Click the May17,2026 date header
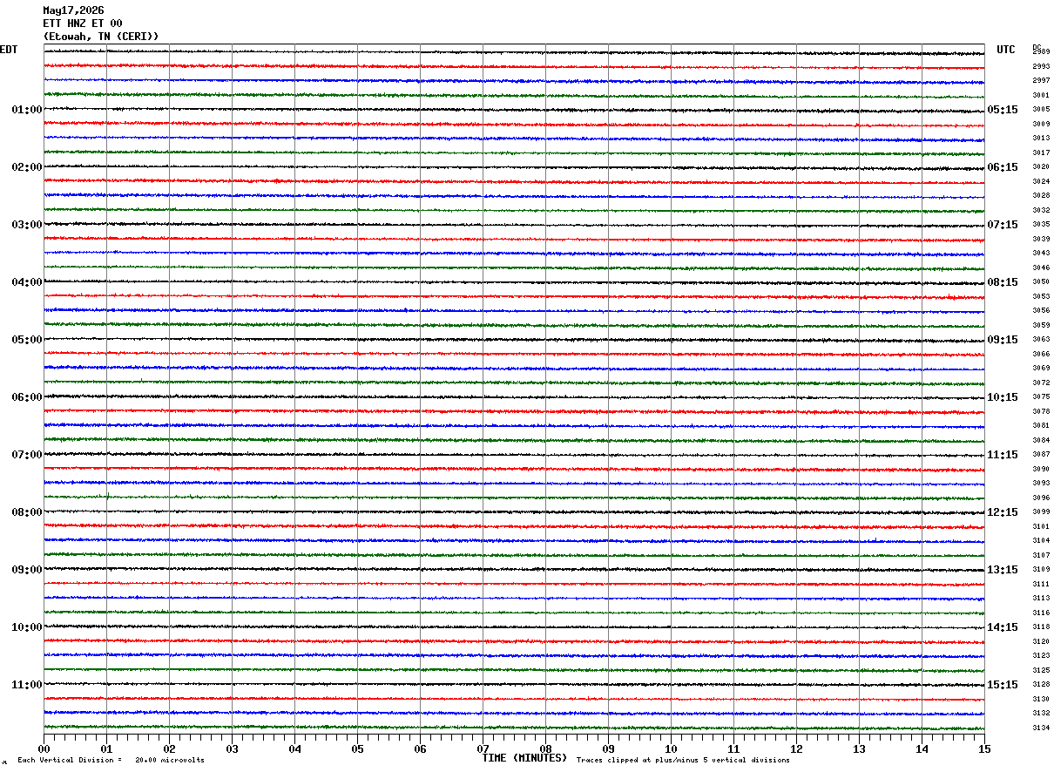Viewport: 1054px width, 772px height. pos(73,10)
